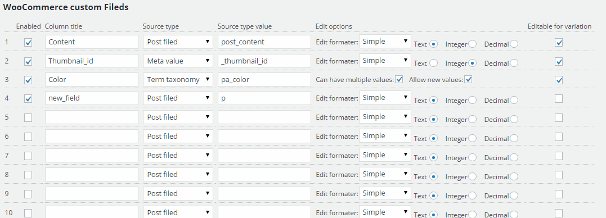
Task: Open 'Term taxonomy' Source type dropdown
Action: [x=178, y=79]
